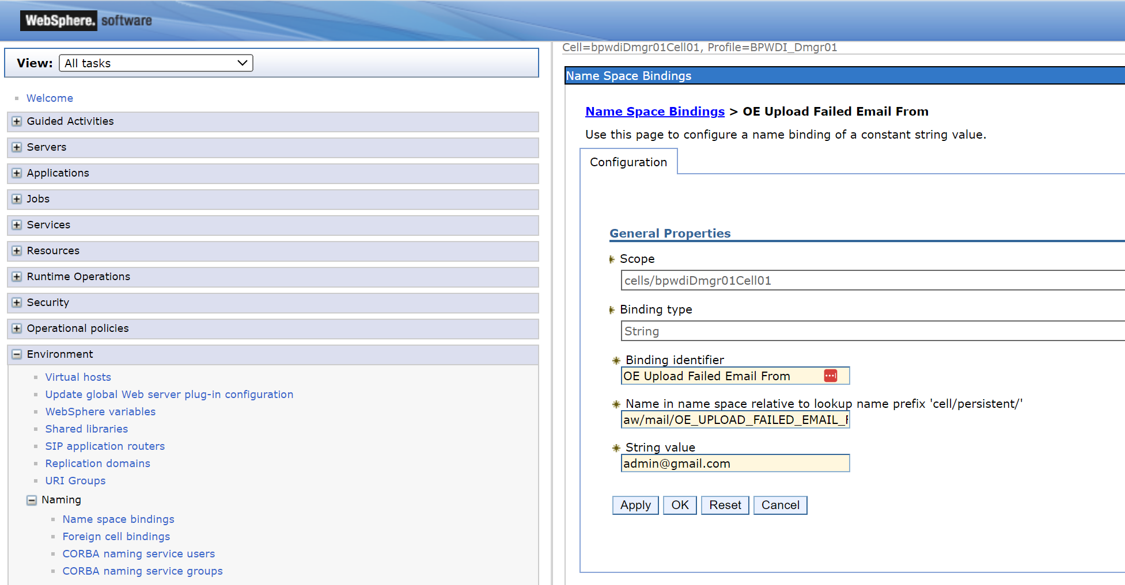
Task: Switch to the Configuration tab
Action: [628, 162]
